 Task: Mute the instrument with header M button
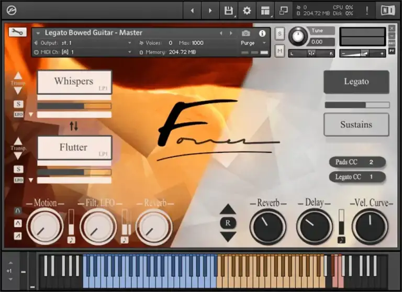(280, 51)
